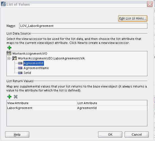Click the Help button
The width and height of the screenshot is (155, 141).
click(x=17, y=134)
